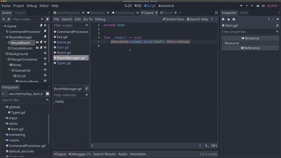Hide the Background node

[x=45, y=53]
